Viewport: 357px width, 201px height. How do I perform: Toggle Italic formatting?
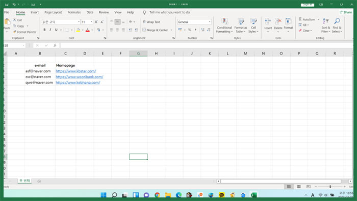tap(50, 30)
